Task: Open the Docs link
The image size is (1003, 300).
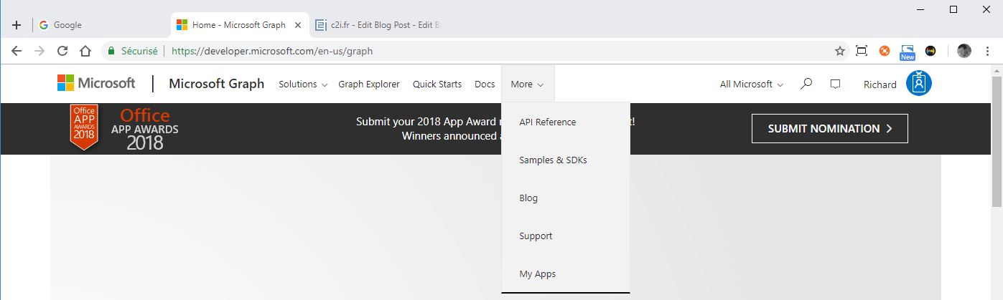Action: [x=485, y=84]
